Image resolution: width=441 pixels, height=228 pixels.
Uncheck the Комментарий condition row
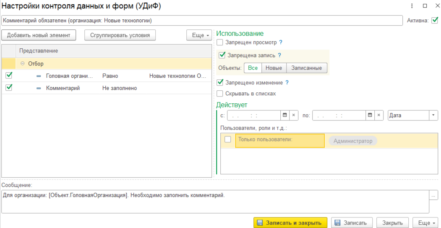(x=9, y=88)
